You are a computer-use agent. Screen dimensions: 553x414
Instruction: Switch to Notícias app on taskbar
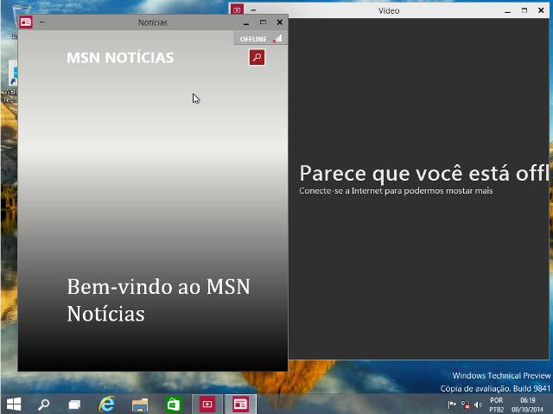pos(240,404)
